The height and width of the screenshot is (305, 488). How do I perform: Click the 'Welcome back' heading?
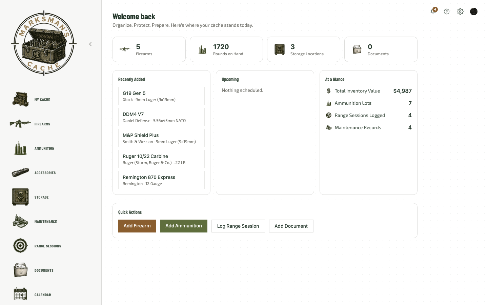[134, 17]
